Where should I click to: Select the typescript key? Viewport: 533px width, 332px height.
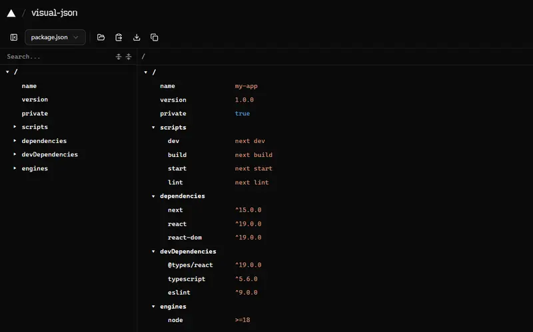tap(187, 279)
